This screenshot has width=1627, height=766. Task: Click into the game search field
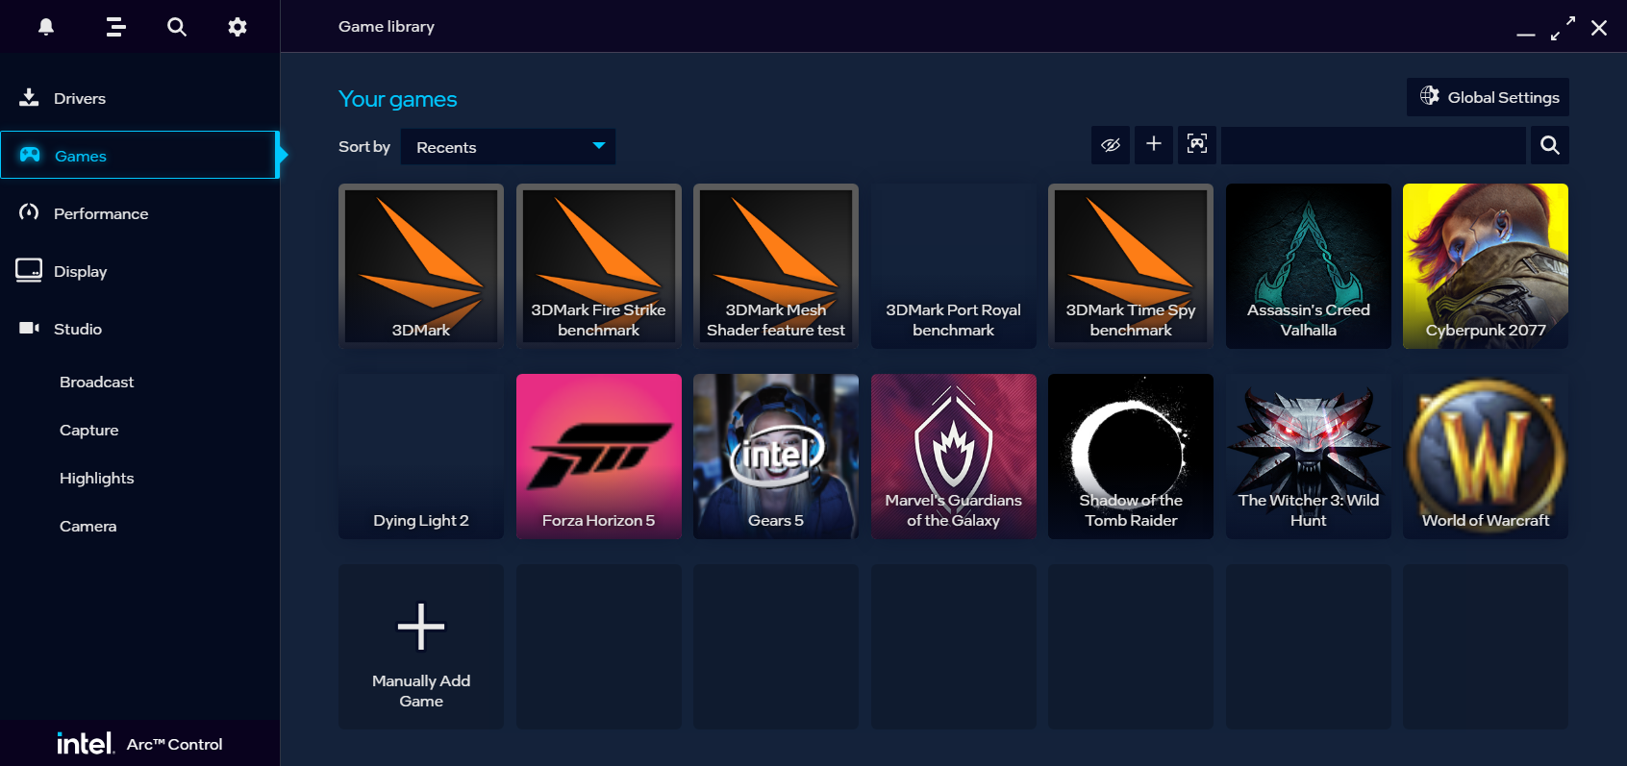[1373, 145]
